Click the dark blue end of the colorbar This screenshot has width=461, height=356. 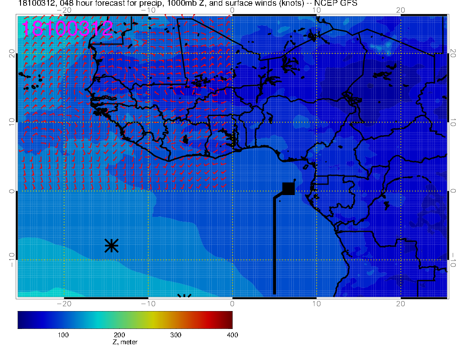[x=21, y=319]
